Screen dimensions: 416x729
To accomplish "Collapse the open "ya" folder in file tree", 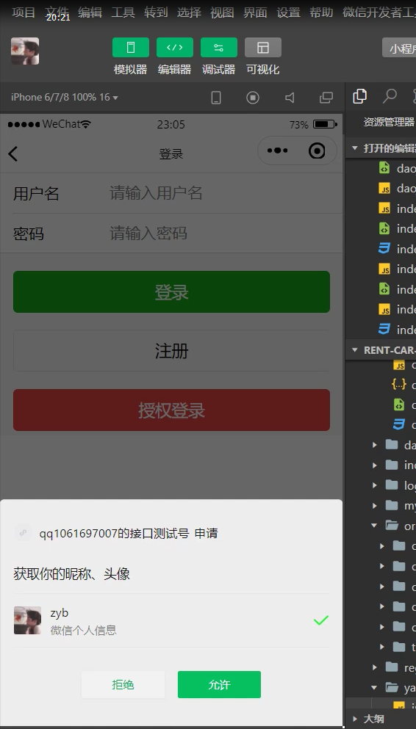I will tap(375, 687).
